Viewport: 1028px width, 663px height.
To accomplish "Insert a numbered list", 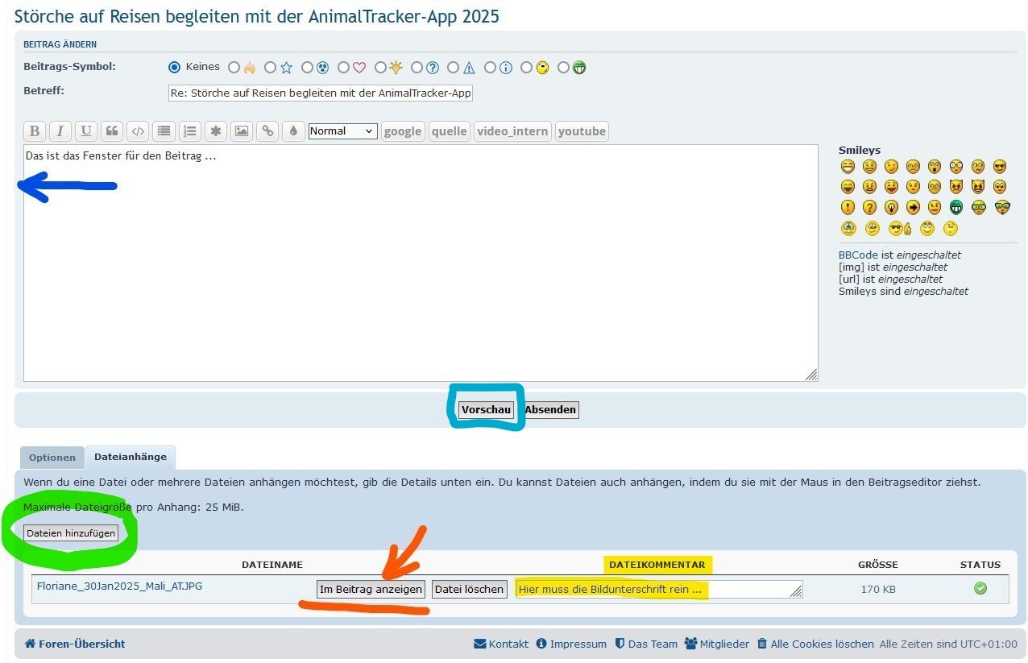I will (189, 131).
